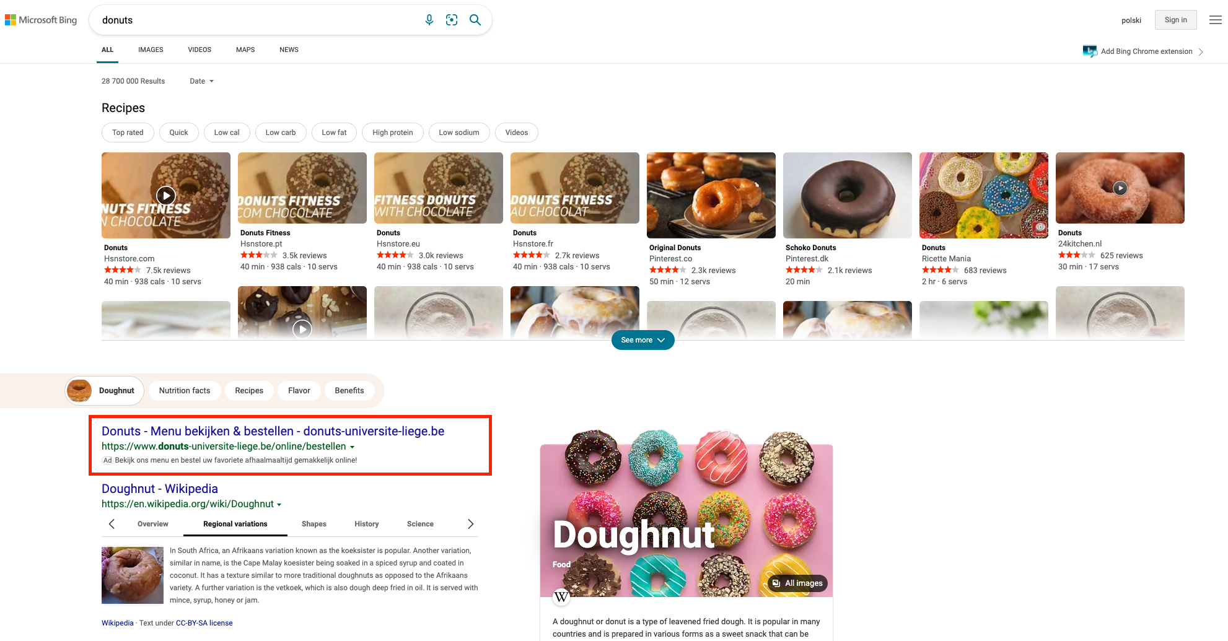Click the Wikipedia W icon on Doughnut card
1228x641 pixels.
tap(561, 597)
